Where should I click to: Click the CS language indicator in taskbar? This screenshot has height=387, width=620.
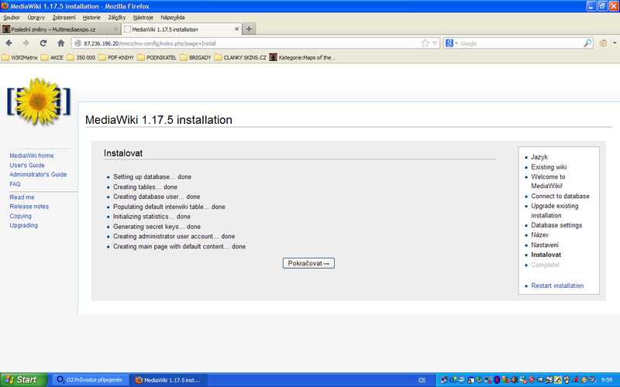click(422, 380)
